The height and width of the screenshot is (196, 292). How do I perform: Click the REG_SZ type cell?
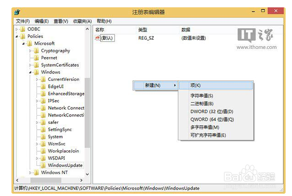(x=146, y=38)
